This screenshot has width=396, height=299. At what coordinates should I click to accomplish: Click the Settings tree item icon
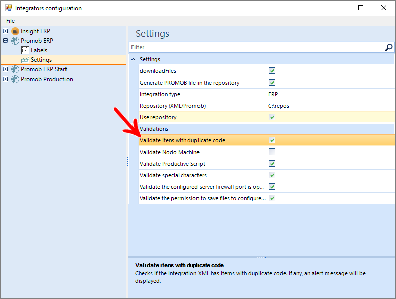point(25,60)
